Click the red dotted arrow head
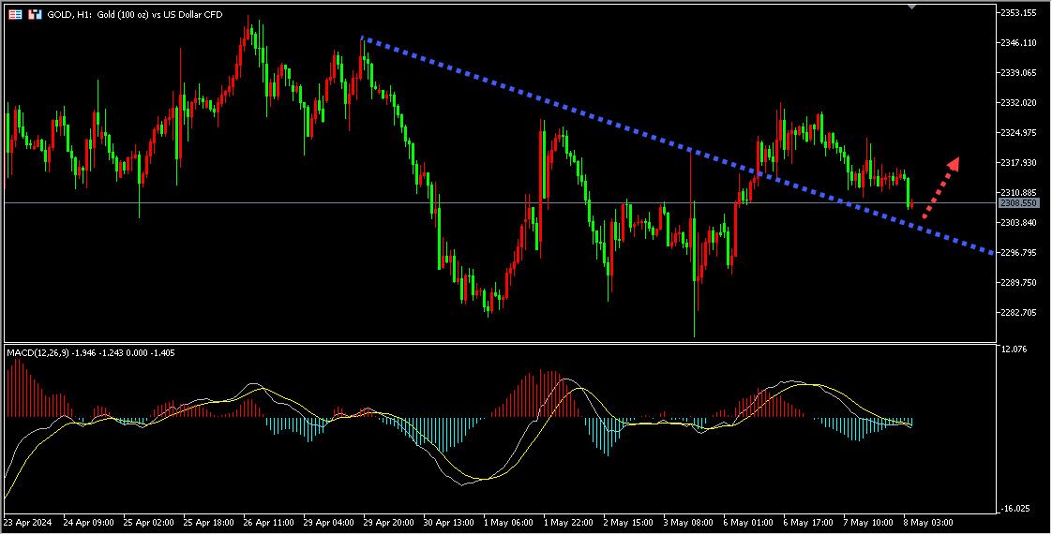1052x535 pixels. tap(953, 163)
